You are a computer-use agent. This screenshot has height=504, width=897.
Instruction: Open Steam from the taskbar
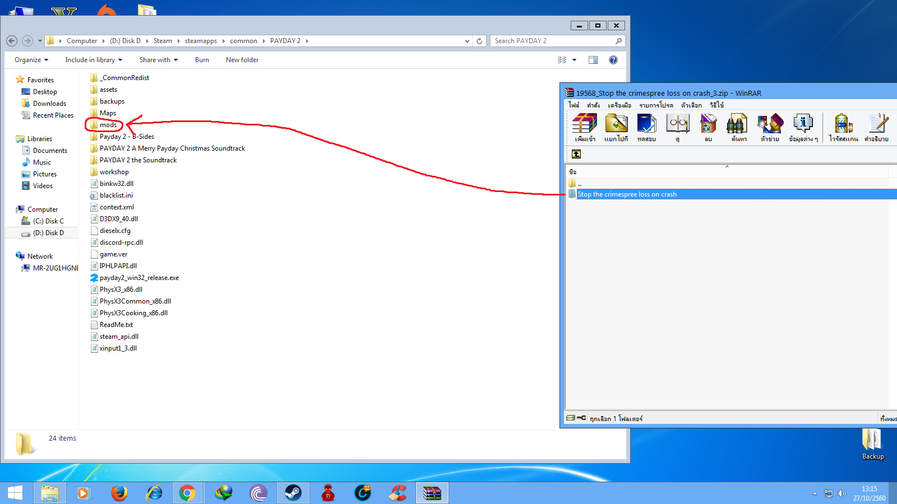point(293,493)
